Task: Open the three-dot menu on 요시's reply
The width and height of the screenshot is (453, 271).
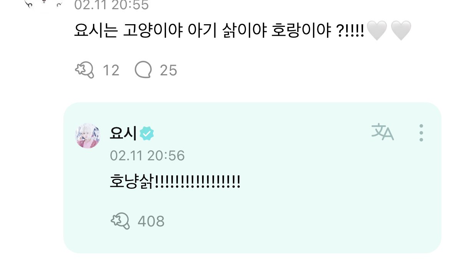Action: point(421,133)
